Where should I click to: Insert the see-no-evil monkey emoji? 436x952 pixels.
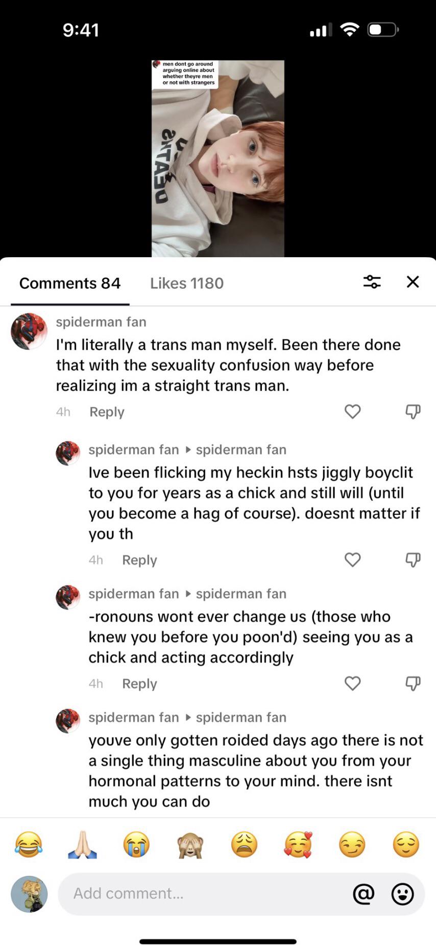pyautogui.click(x=190, y=844)
